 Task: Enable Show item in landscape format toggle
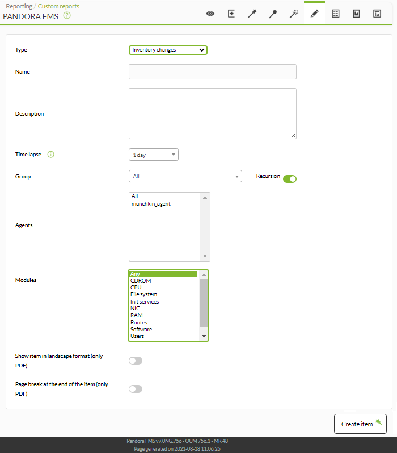[136, 361]
